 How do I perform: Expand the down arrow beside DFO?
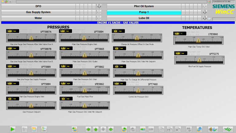99,6
